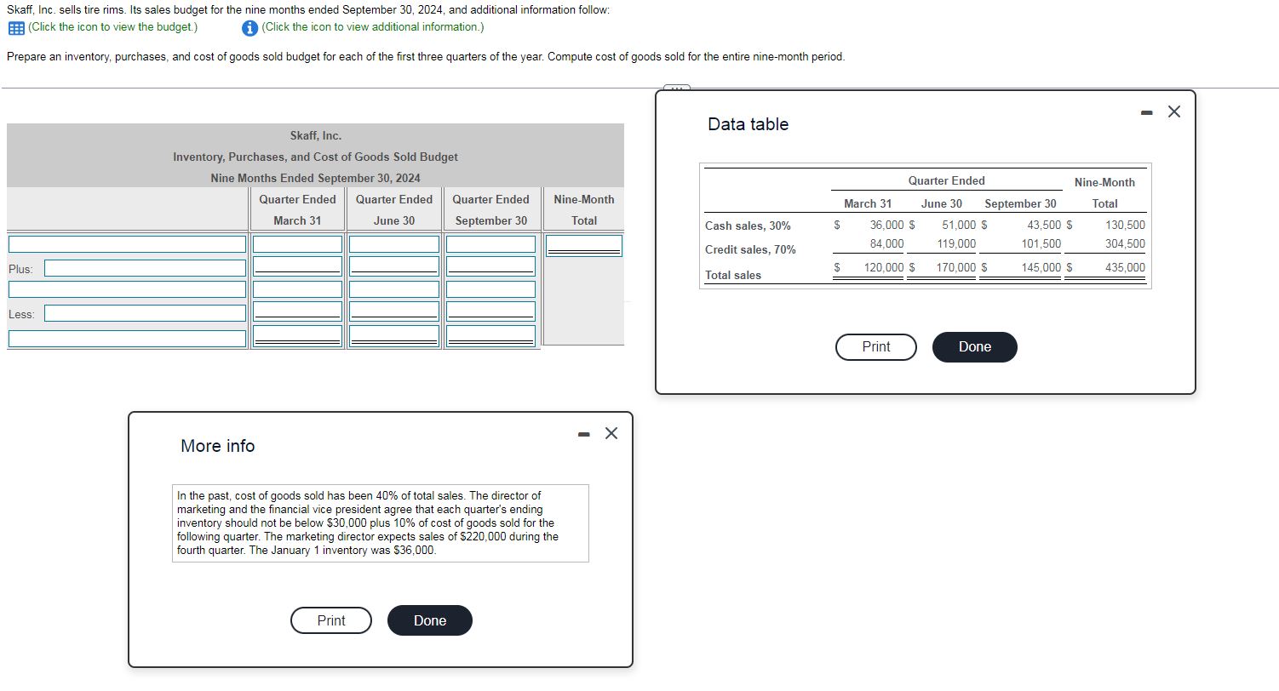
Task: Click Done in the Data table dialog
Action: coord(974,347)
